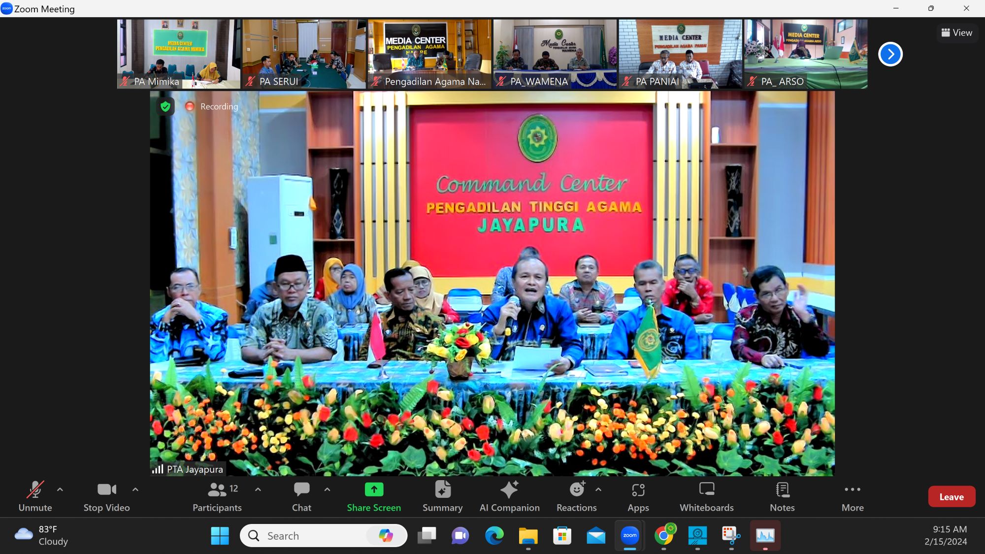Open Whiteboards
The image size is (985, 554).
click(x=707, y=496)
